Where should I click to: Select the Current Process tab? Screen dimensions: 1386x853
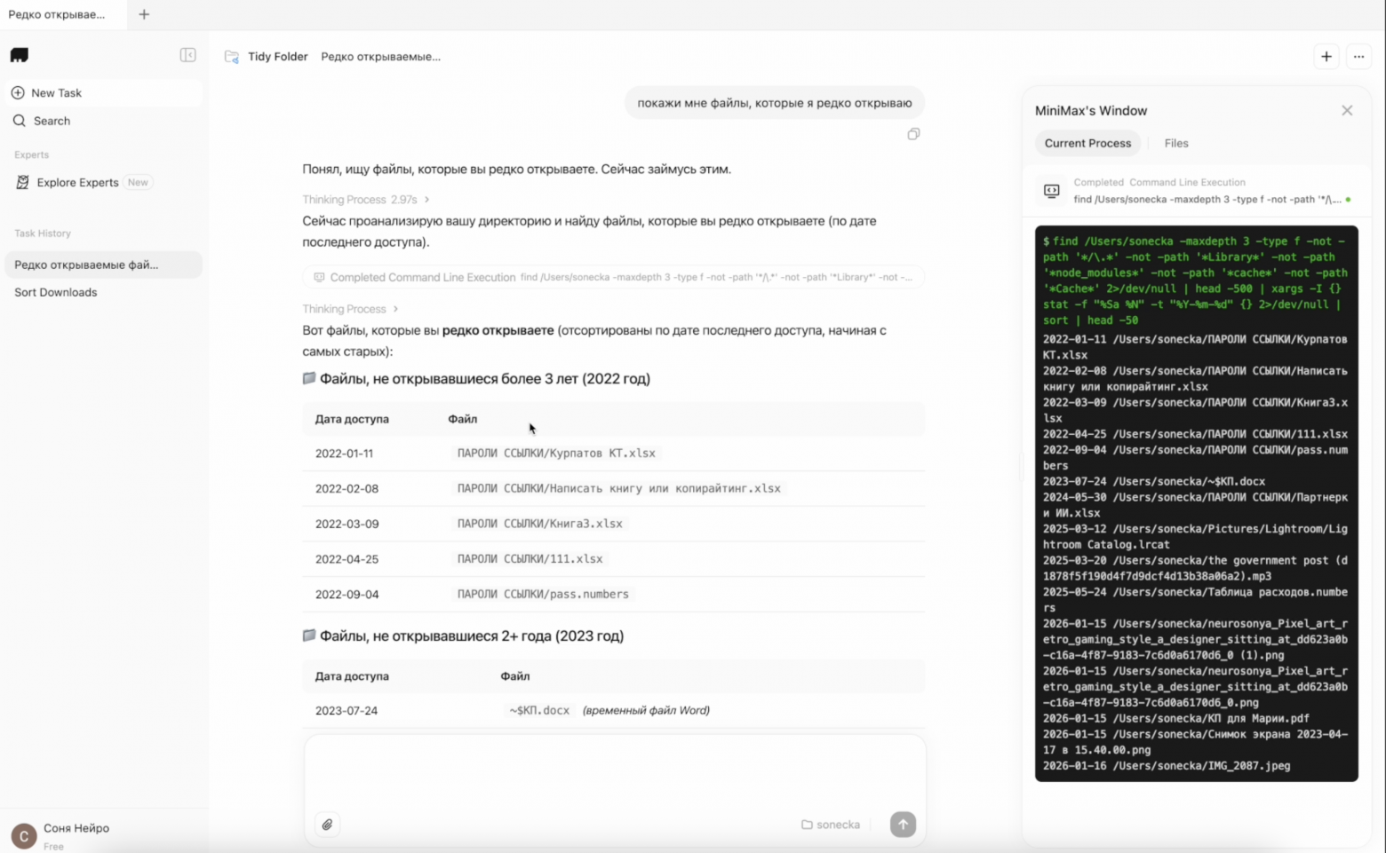[1087, 143]
